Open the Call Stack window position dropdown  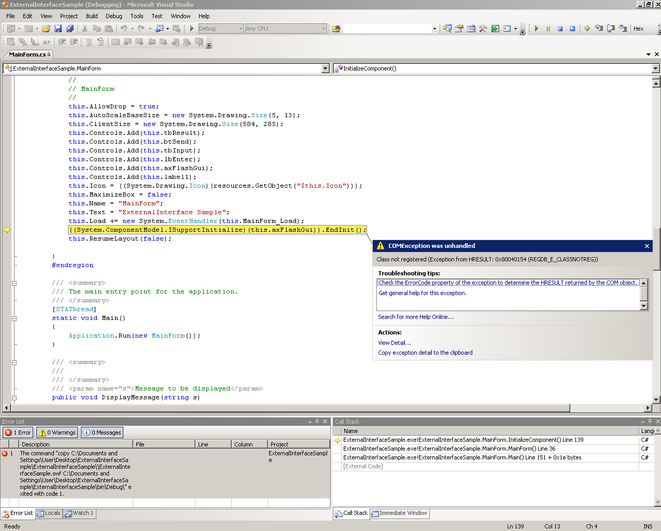[x=643, y=422]
